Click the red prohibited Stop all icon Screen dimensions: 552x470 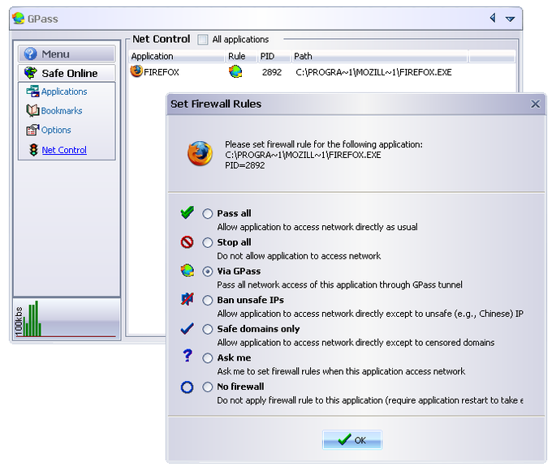coord(187,242)
